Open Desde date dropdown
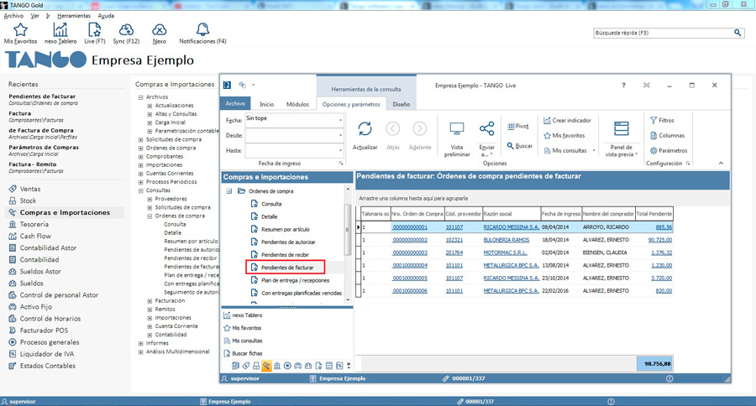The image size is (756, 406). click(340, 135)
